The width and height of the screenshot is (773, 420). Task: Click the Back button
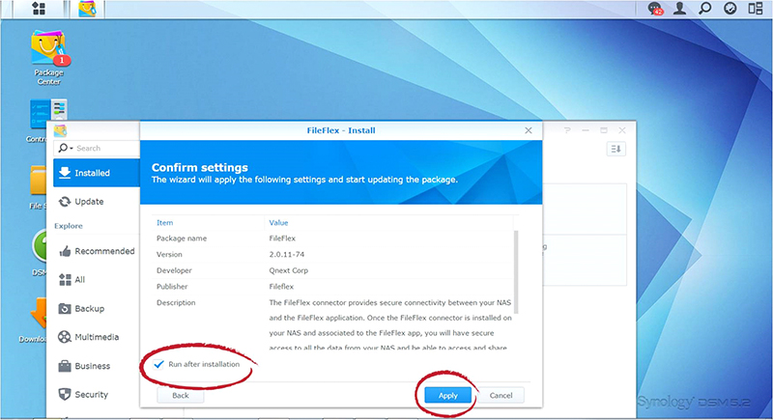(x=181, y=396)
